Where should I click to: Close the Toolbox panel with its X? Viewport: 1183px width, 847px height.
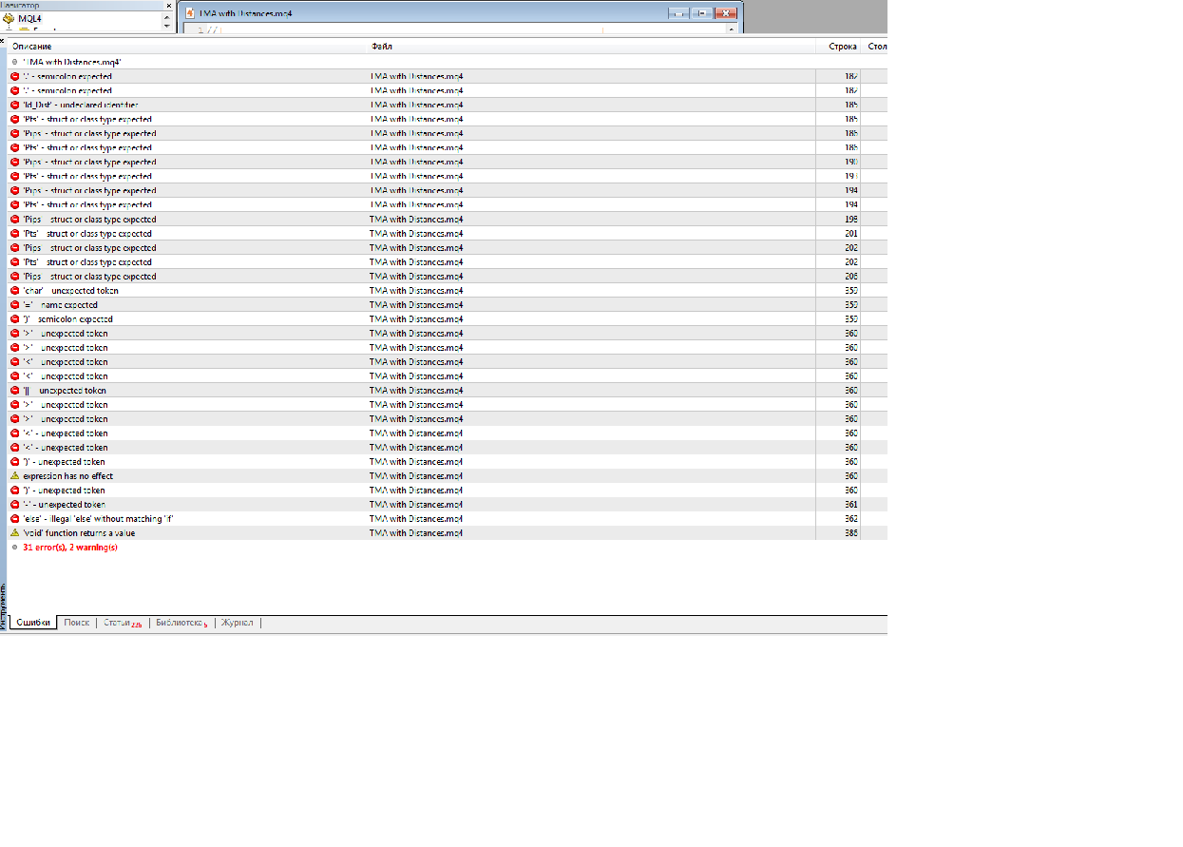(3, 41)
